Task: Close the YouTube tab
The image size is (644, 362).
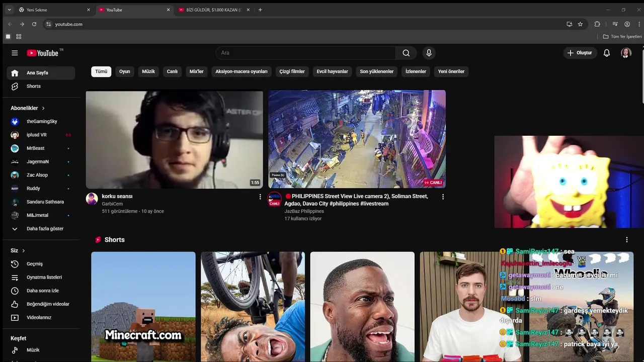Action: 168,10
